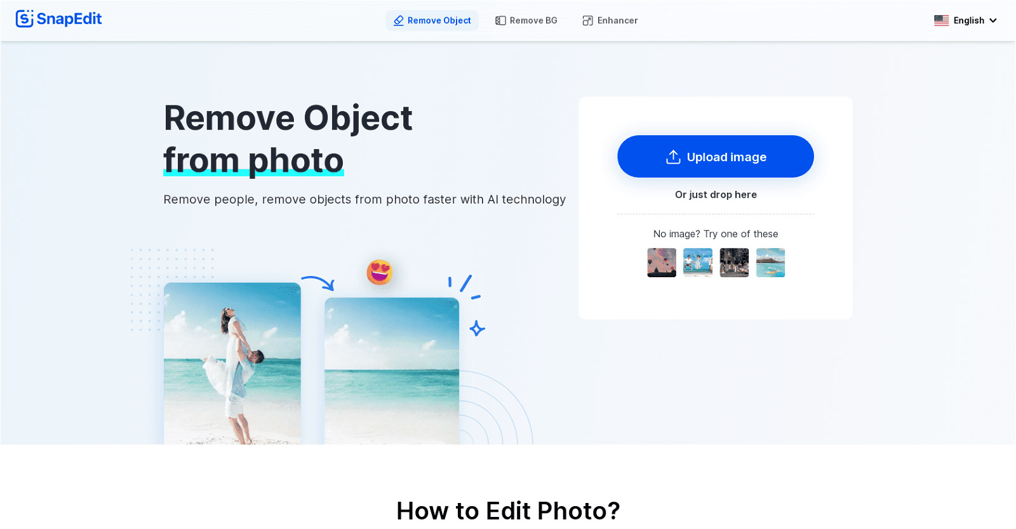
Task: Switch to the Remove BG tab
Action: pyautogui.click(x=533, y=21)
